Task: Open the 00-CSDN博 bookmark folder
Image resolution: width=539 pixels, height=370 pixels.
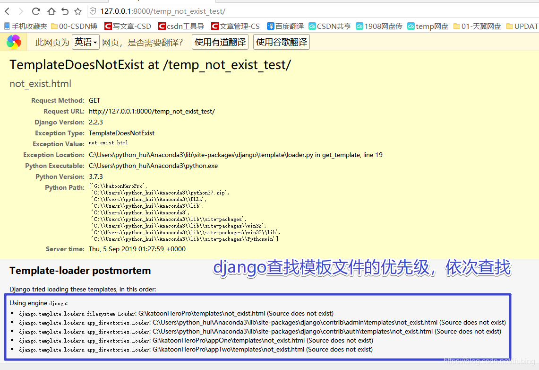Action: tap(74, 26)
